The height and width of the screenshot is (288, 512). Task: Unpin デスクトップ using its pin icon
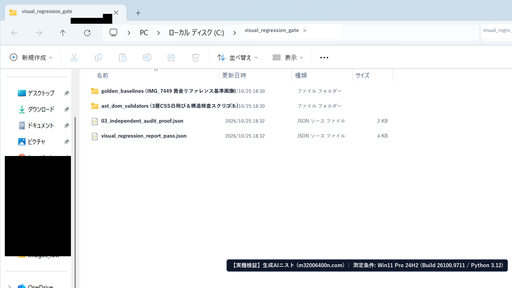point(67,93)
